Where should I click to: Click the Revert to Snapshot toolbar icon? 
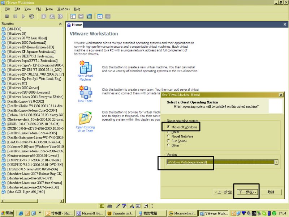(52, 16)
